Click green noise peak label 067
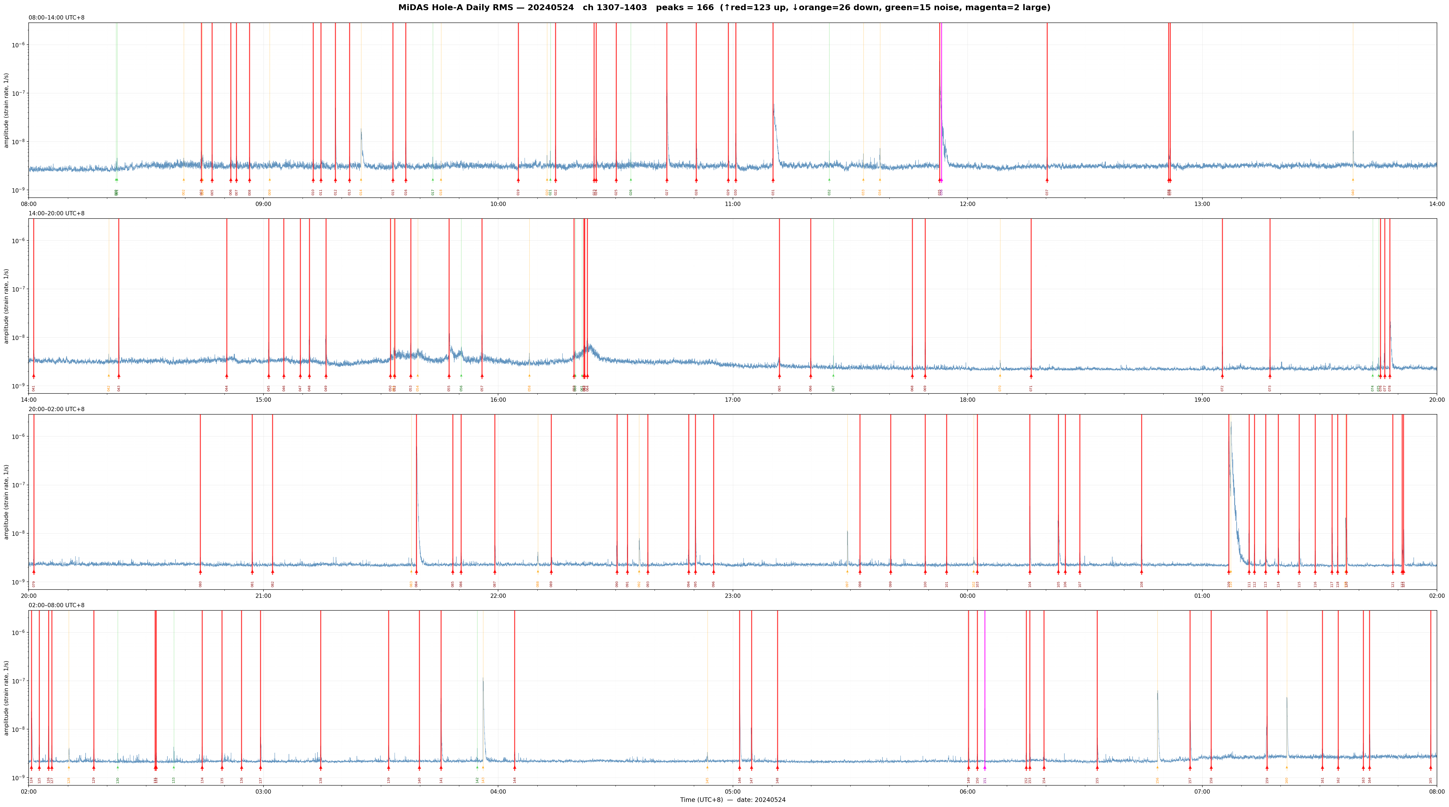This screenshot has width=1449, height=807. pyautogui.click(x=834, y=388)
